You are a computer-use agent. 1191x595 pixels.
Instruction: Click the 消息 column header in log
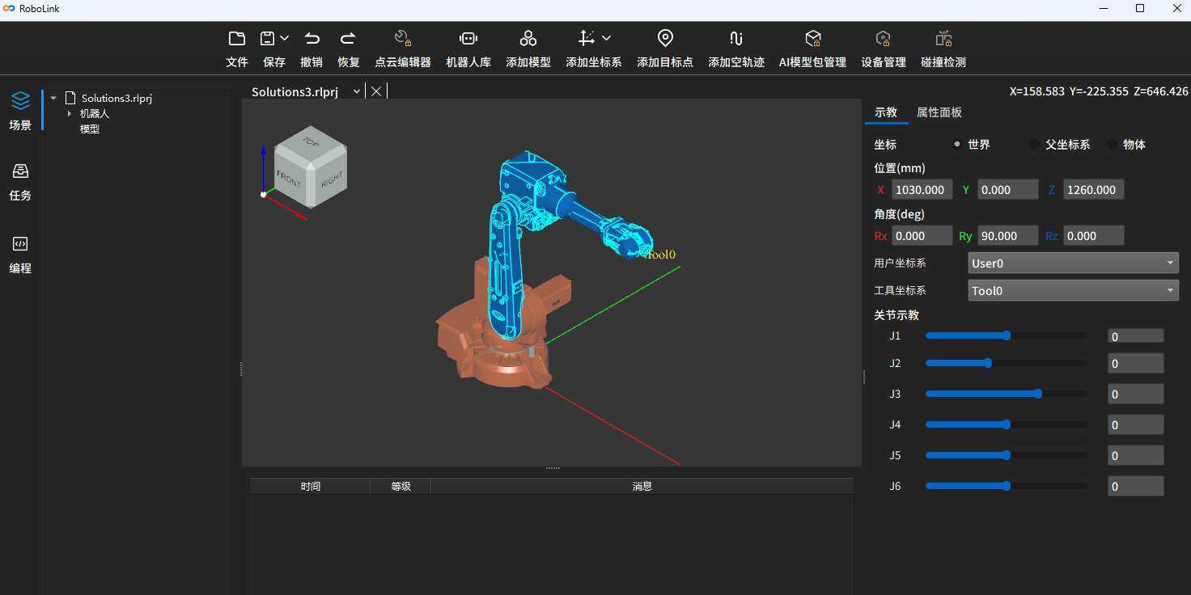pos(642,486)
